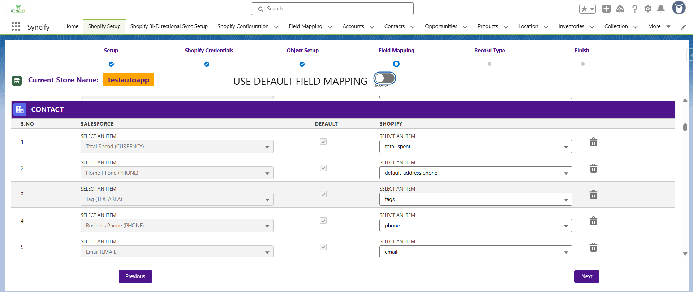Open the Notifications bell icon
Viewport: 693px width, 292px height.
(x=661, y=9)
